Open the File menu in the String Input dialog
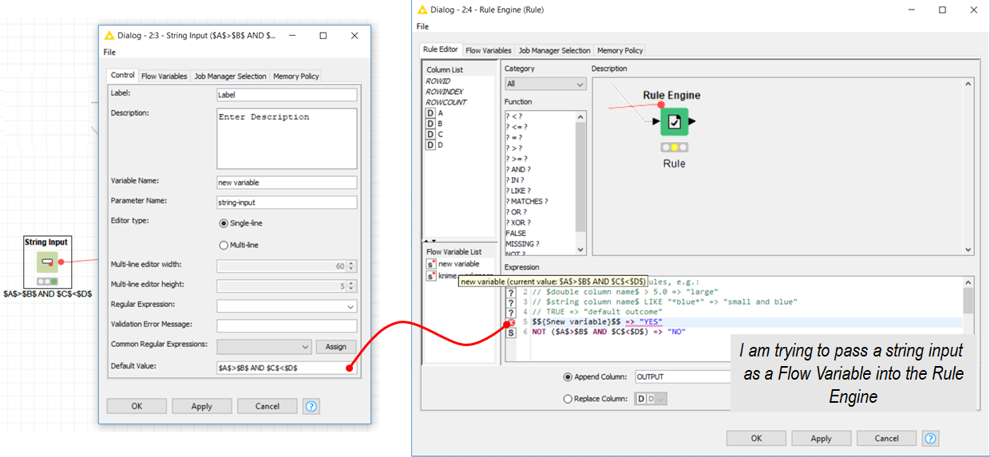This screenshot has height=457, width=990. click(110, 53)
